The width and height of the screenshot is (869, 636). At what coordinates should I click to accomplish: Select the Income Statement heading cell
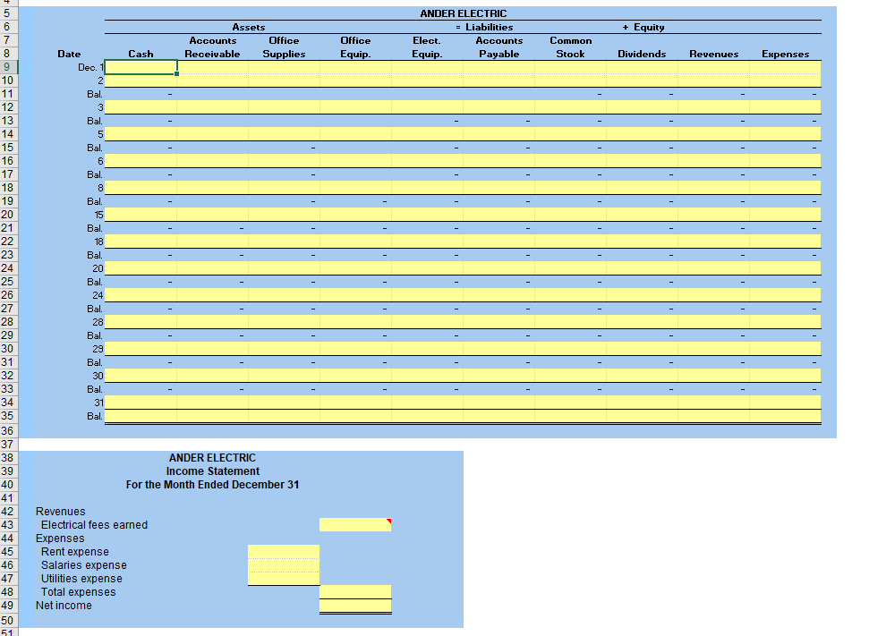click(x=212, y=471)
